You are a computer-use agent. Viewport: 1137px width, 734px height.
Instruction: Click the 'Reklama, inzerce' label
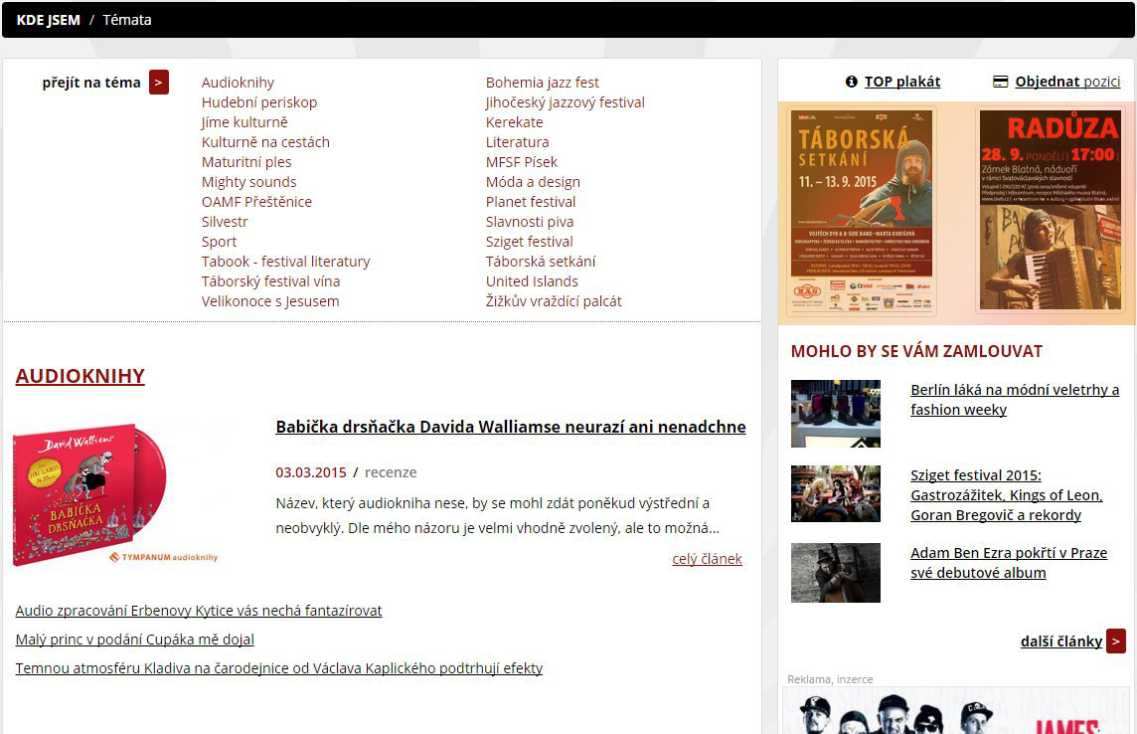click(x=830, y=679)
